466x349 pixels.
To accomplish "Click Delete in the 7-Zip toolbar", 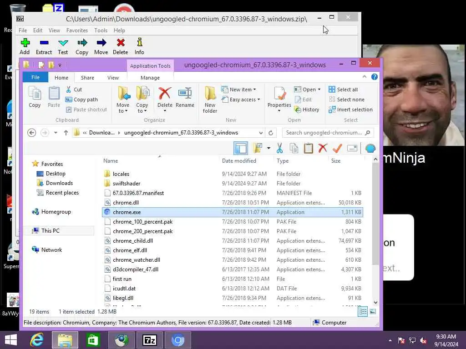I will tap(120, 46).
